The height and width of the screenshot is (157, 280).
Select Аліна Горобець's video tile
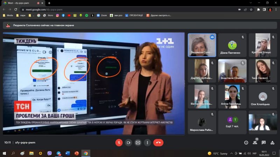point(232,97)
